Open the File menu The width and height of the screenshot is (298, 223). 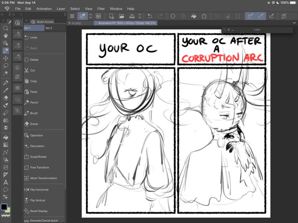coord(18,9)
